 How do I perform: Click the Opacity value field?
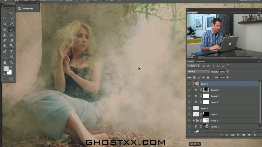(x=222, y=72)
